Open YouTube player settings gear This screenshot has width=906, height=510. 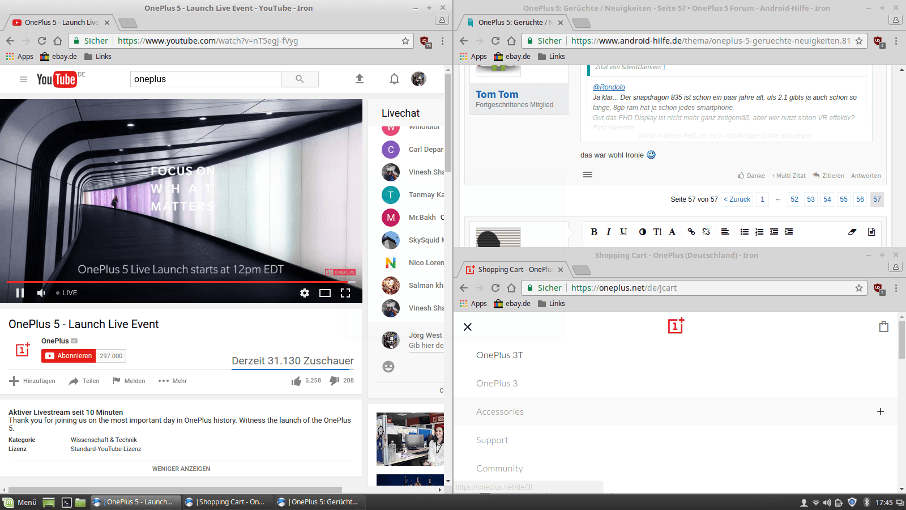pyautogui.click(x=305, y=293)
